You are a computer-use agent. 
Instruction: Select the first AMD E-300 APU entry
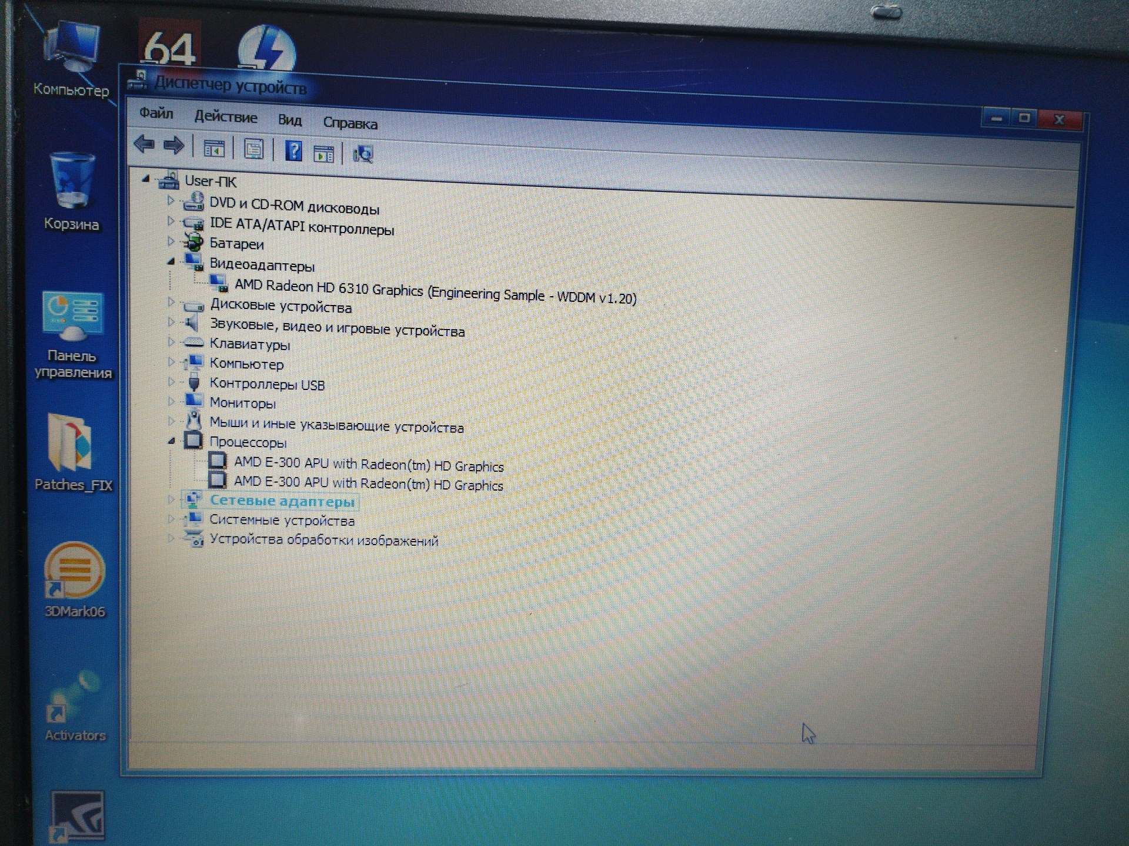pos(369,464)
